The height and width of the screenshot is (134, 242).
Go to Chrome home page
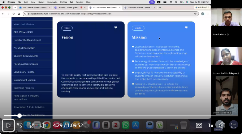[19, 14]
